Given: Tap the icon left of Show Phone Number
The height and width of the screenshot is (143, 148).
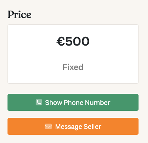Looking at the screenshot, I should coord(39,102).
